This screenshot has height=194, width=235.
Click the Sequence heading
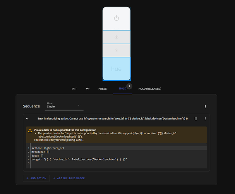31,106
